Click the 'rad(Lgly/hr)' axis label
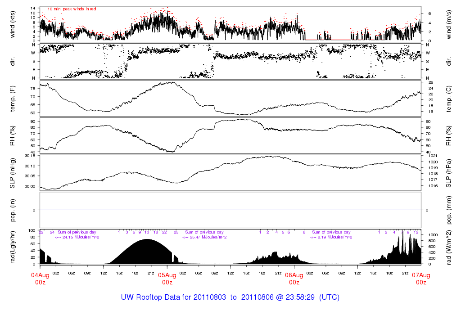Viewport: 461px width, 315px height. [x=12, y=247]
